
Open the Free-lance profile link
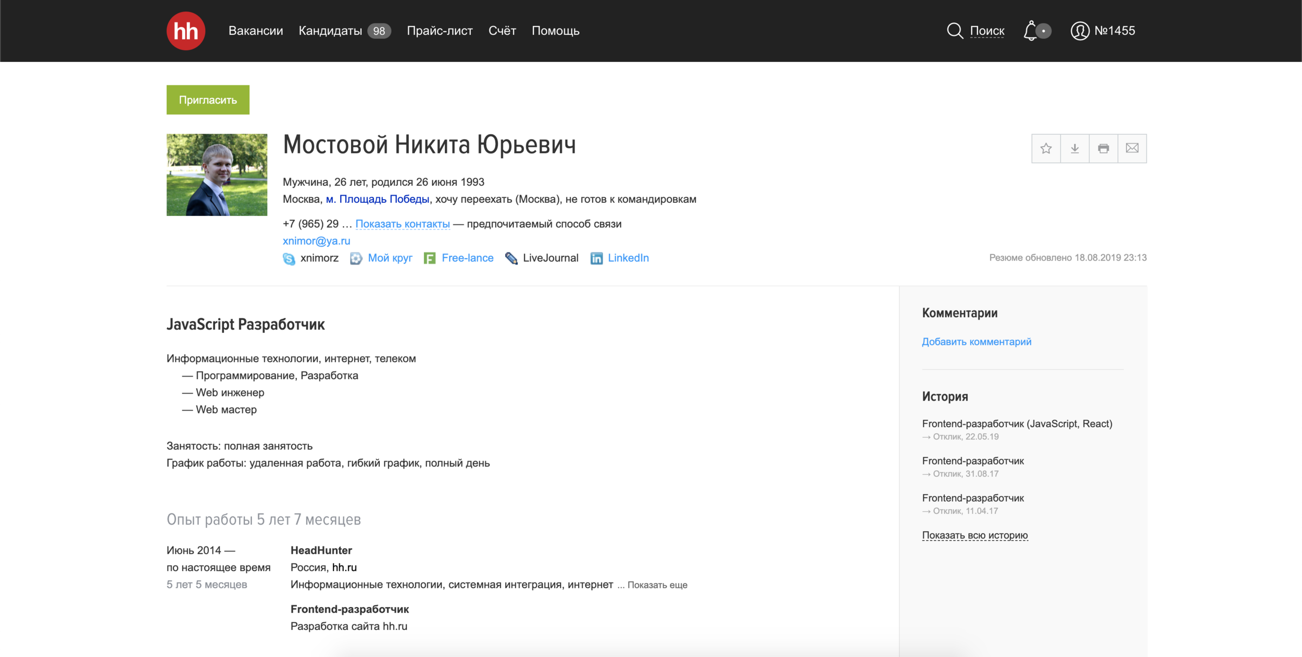pyautogui.click(x=467, y=258)
